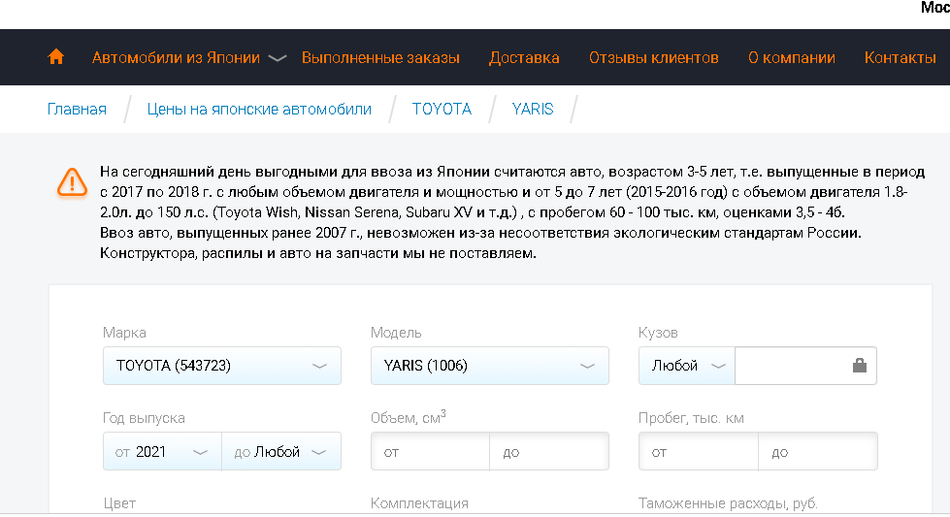The image size is (950, 517).
Task: Navigate to Контакты page
Action: [901, 58]
